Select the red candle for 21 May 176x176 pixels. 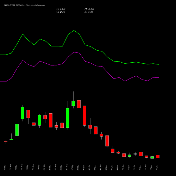point(51,120)
